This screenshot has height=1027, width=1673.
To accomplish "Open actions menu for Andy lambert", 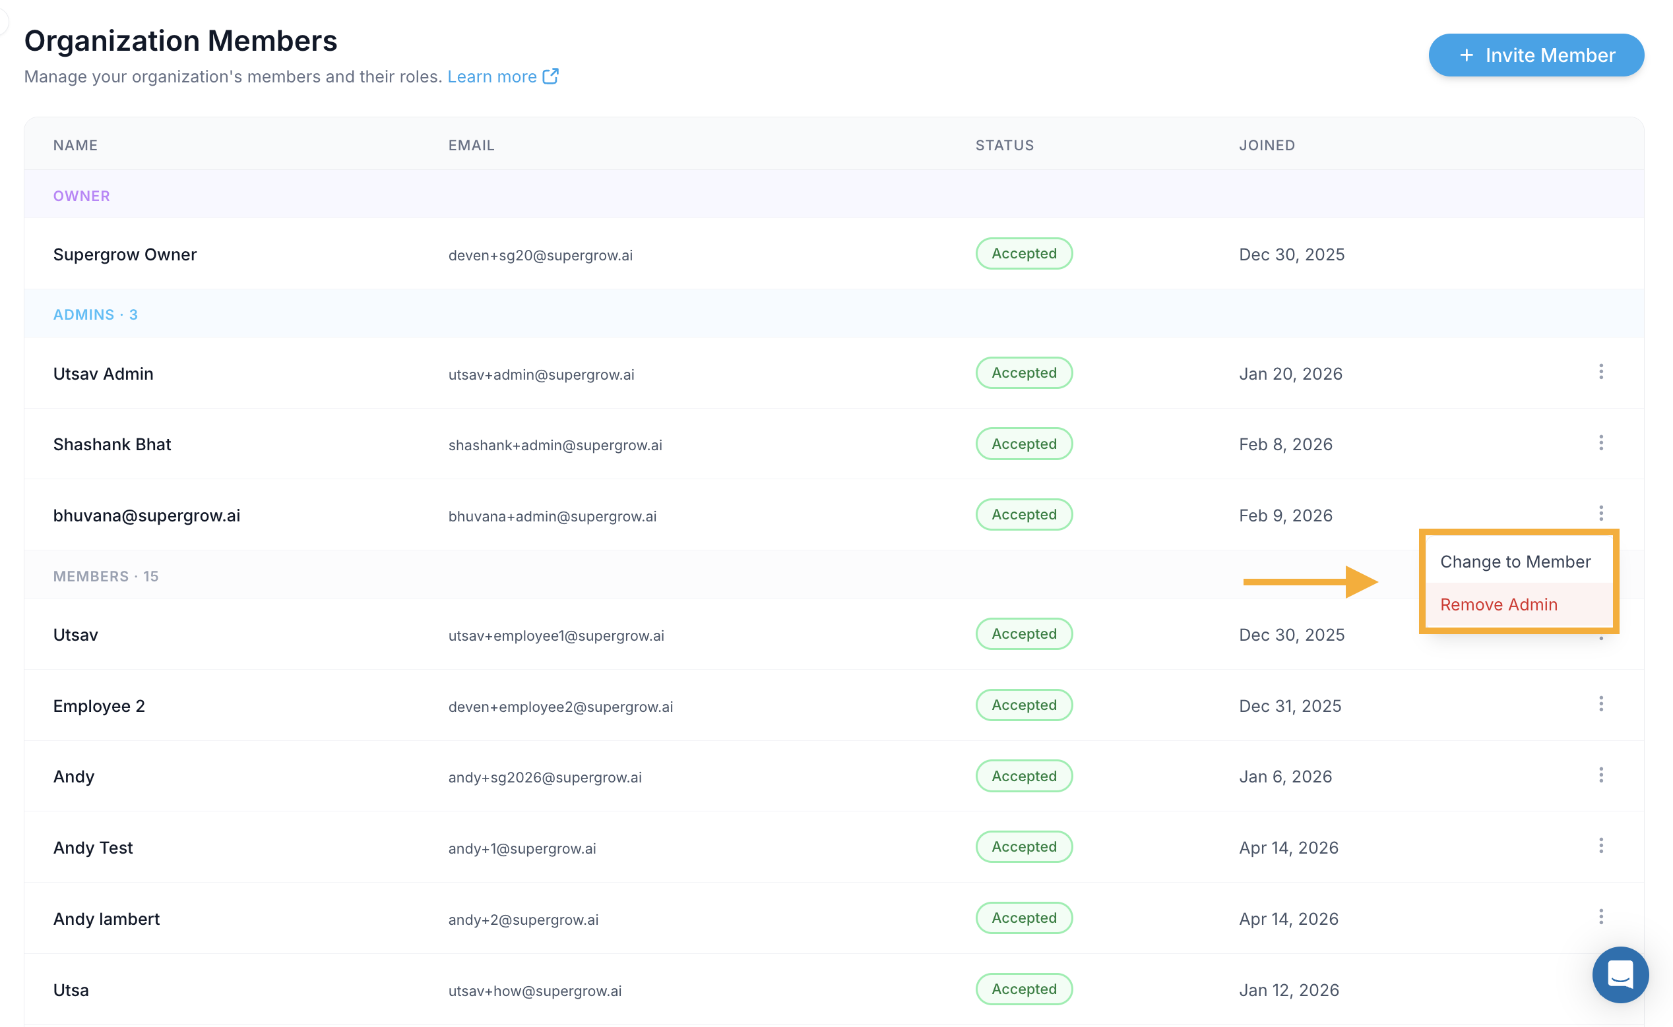I will 1600,917.
